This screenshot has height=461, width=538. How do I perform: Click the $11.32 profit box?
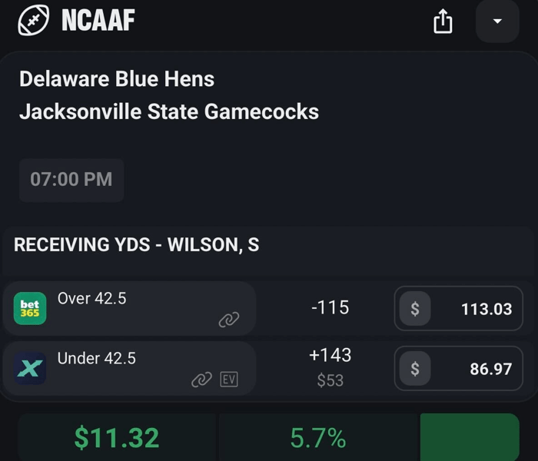coord(117,438)
